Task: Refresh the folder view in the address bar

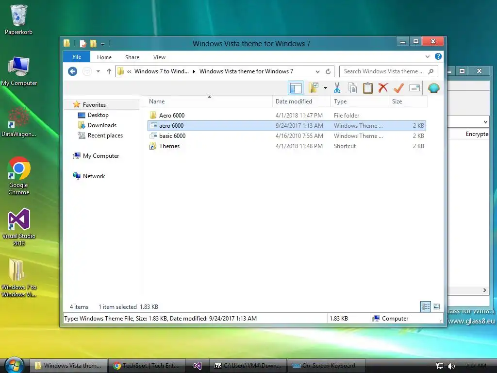Action: [328, 71]
